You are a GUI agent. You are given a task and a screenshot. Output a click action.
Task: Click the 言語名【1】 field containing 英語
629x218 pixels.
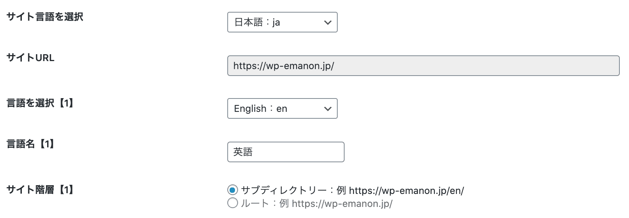pyautogui.click(x=286, y=152)
